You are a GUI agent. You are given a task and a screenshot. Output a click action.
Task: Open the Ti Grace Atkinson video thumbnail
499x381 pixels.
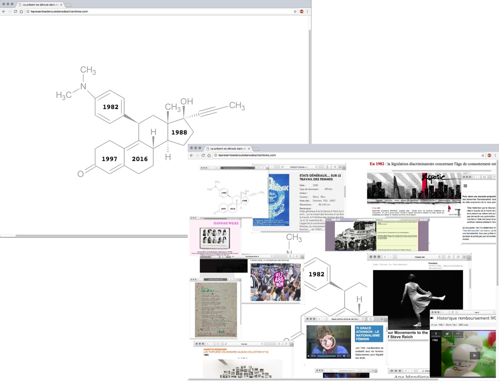(346, 340)
